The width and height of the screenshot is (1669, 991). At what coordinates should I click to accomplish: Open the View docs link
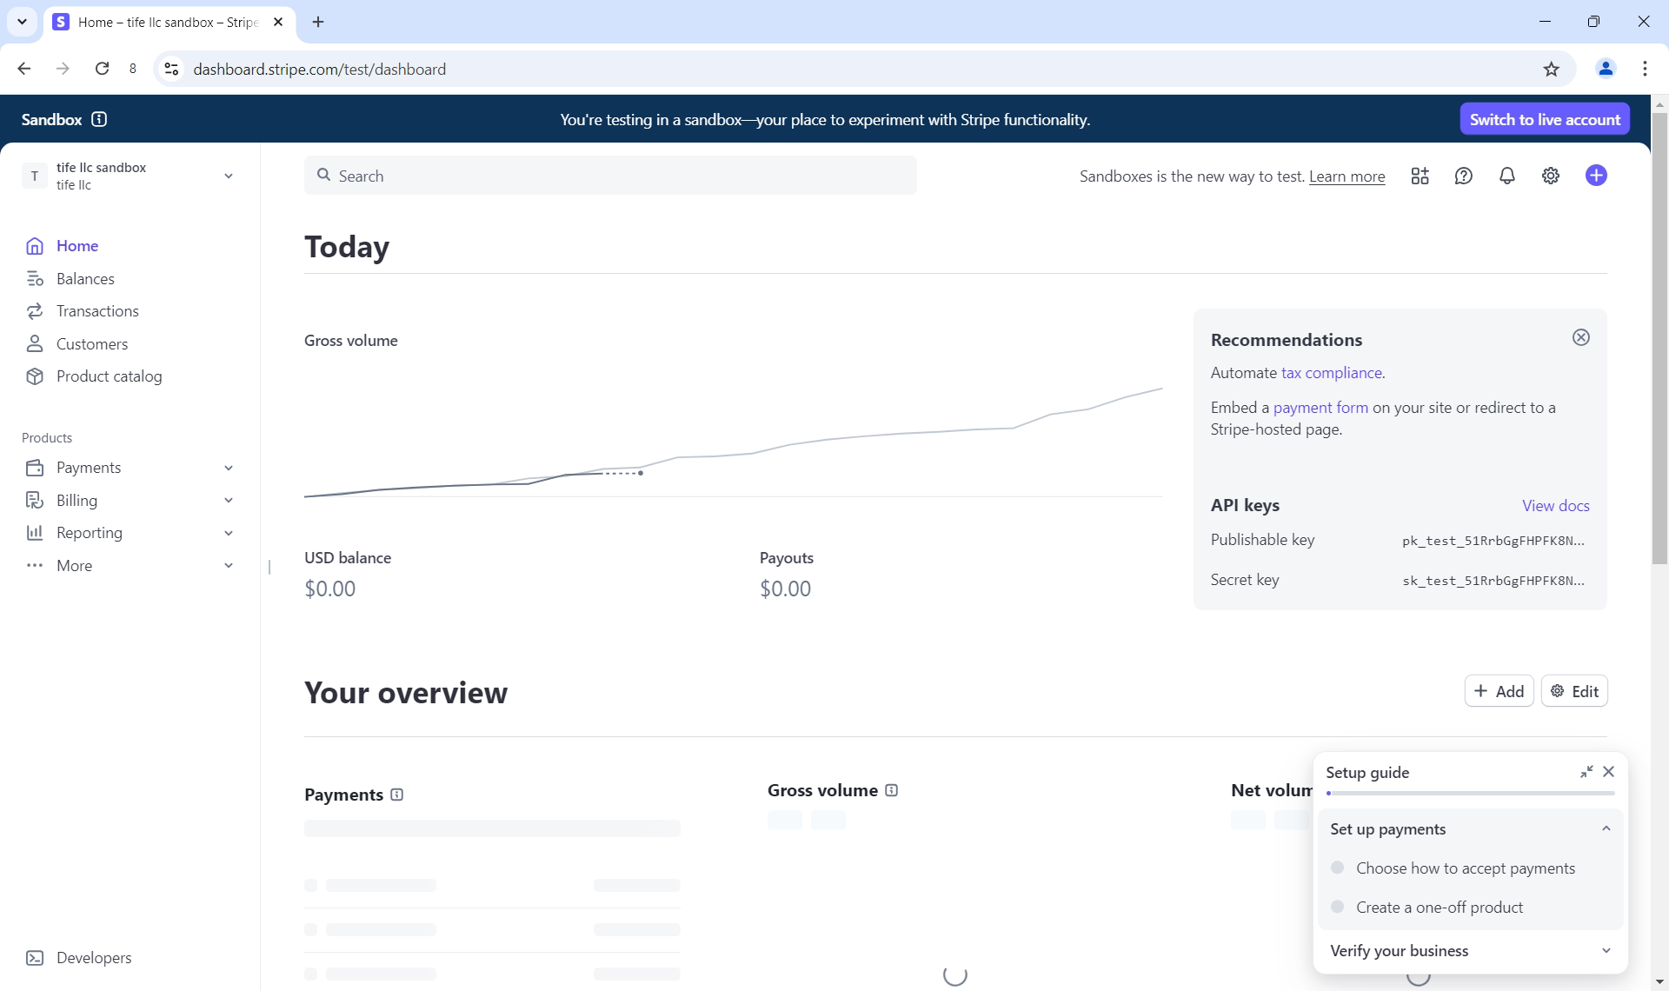(1555, 506)
